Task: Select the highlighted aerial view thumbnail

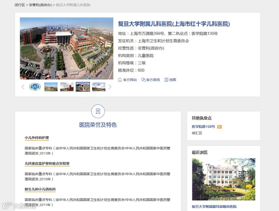Action: click(x=83, y=87)
